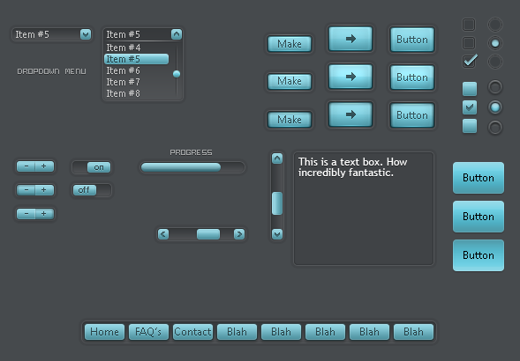The image size is (520, 361).
Task: Click the first Make button in the column
Action: [290, 44]
